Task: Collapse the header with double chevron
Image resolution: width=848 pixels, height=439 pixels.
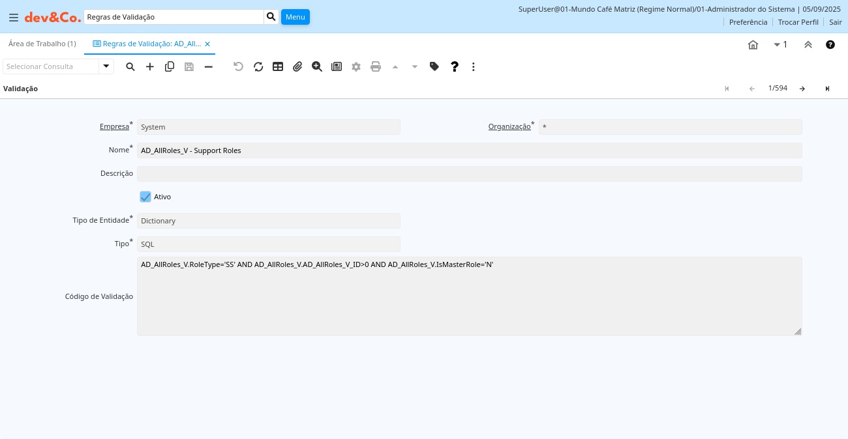Action: click(808, 45)
